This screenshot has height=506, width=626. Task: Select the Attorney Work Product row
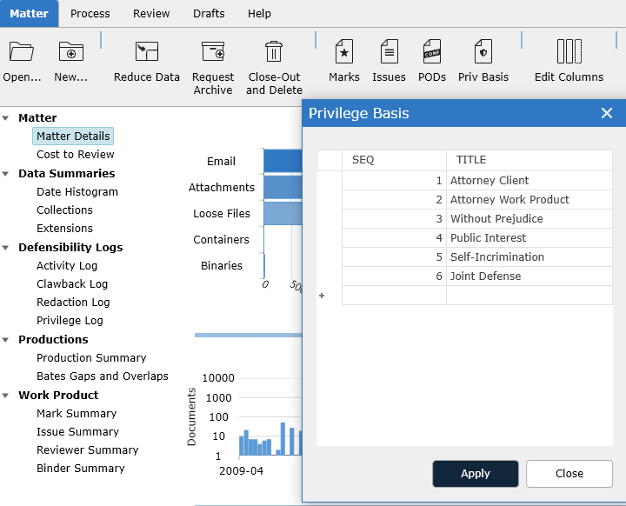[x=477, y=200]
